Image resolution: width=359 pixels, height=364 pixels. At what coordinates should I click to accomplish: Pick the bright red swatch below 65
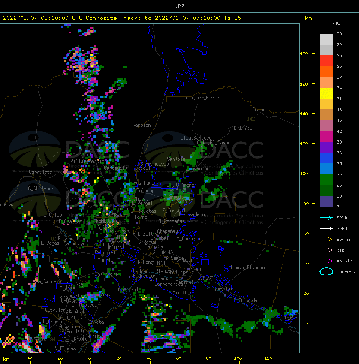[326, 61]
